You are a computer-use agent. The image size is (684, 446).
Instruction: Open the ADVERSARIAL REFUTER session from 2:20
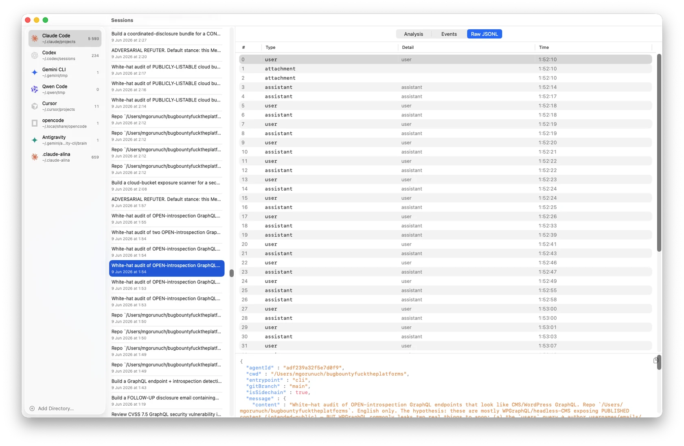click(x=167, y=53)
